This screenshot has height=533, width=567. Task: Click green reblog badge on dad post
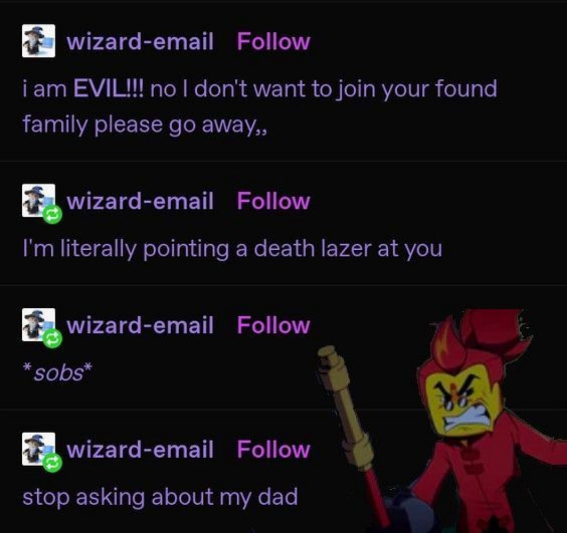[x=53, y=464]
